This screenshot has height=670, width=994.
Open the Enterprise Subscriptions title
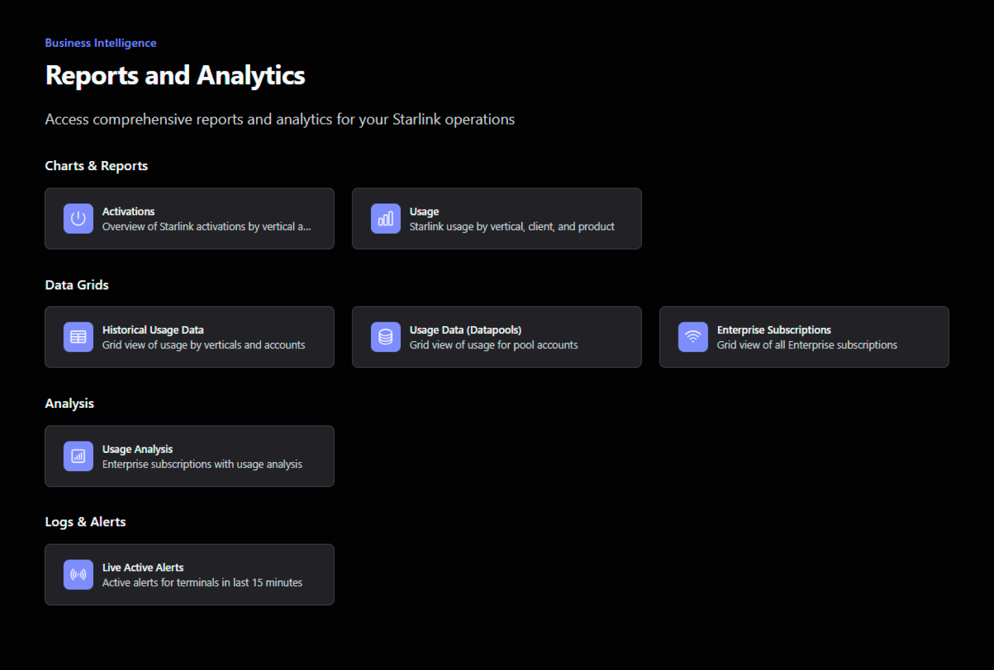[773, 330]
